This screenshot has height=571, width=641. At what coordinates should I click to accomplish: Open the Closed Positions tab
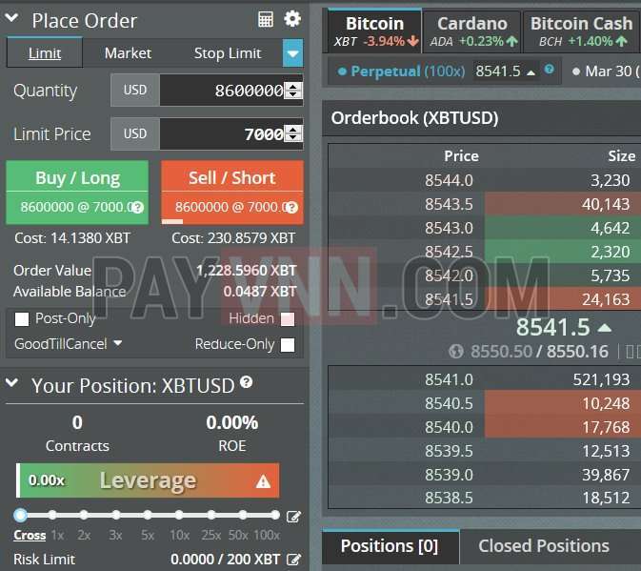coord(543,546)
